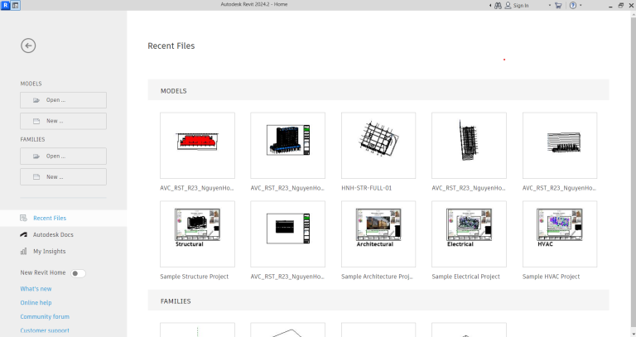Click the Models New button

[x=63, y=121]
